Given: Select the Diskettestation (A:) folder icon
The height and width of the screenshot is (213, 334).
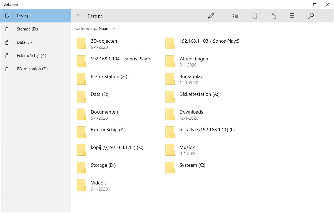Looking at the screenshot, I should coord(170,97).
